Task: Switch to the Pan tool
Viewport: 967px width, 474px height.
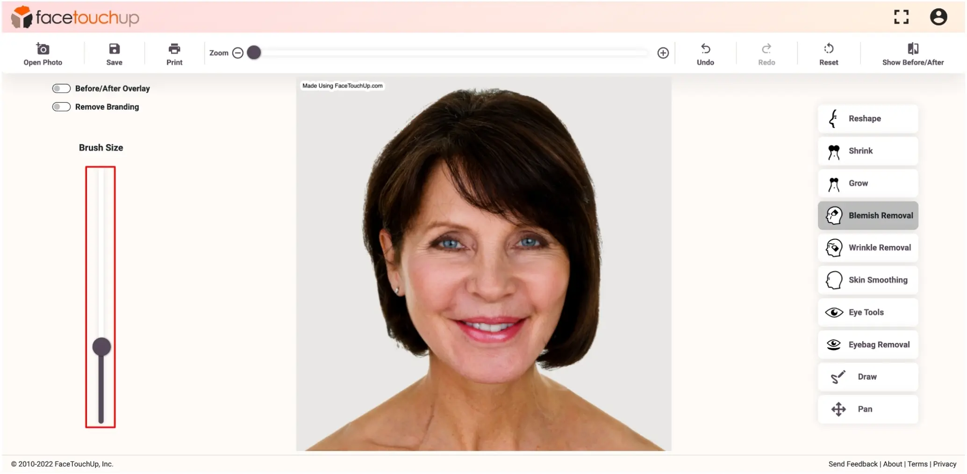Action: pos(867,409)
